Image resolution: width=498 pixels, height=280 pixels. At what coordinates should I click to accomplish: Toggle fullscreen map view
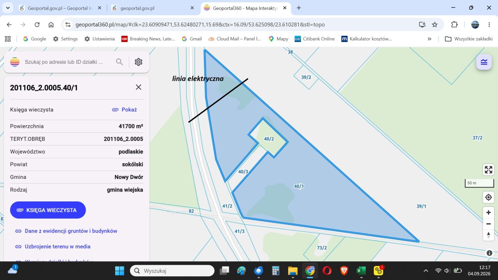(488, 170)
